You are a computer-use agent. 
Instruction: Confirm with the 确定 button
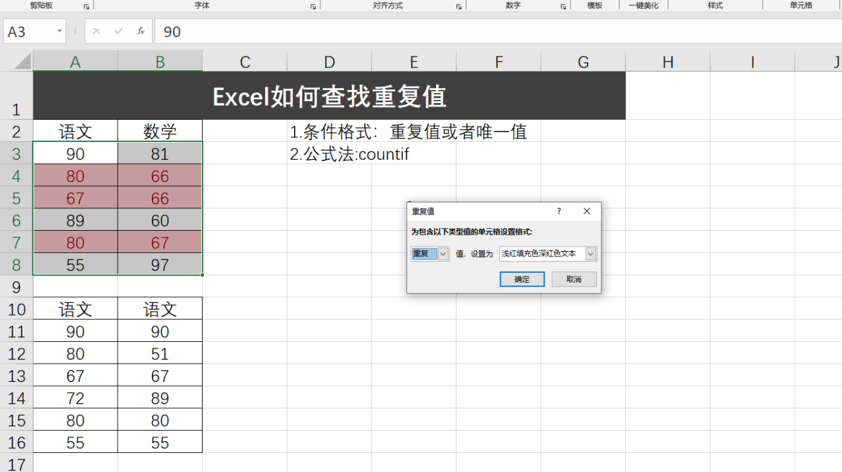(x=522, y=279)
